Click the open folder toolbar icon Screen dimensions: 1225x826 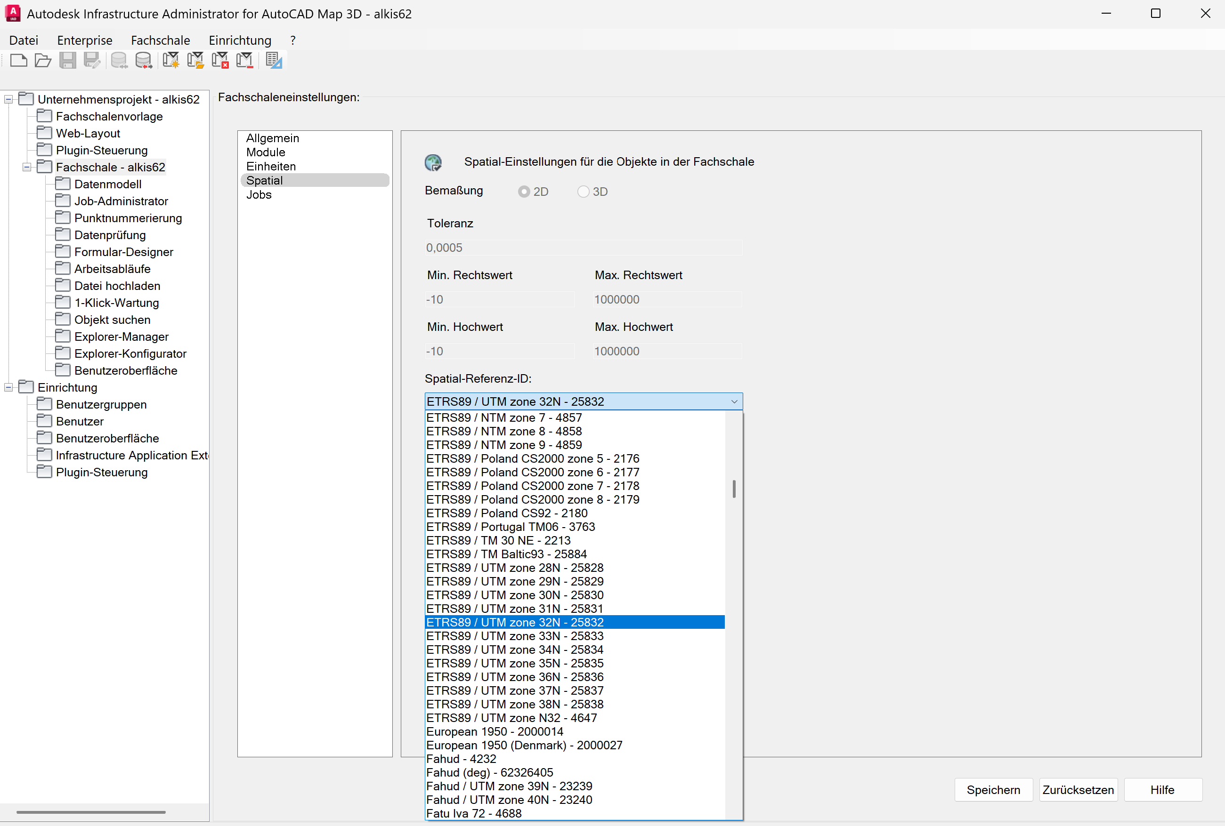[43, 61]
